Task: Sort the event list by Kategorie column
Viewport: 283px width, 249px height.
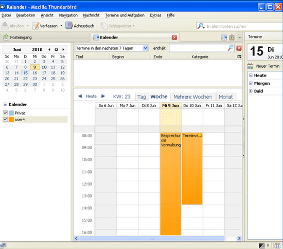Action: click(213, 56)
